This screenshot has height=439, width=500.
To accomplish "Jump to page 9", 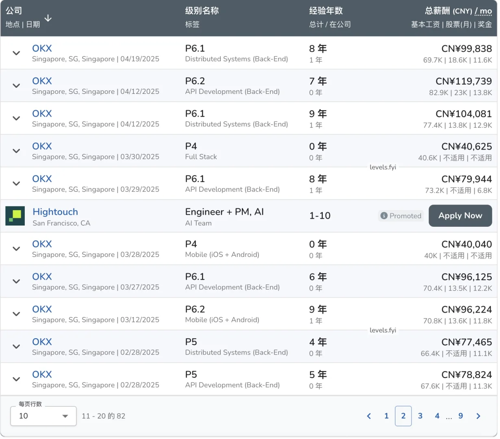I will (x=461, y=416).
